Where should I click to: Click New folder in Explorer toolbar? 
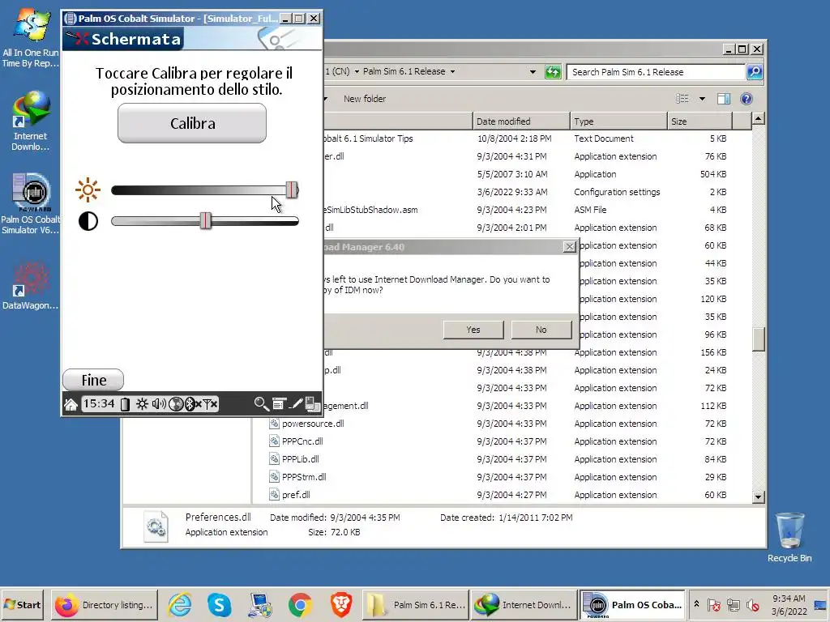coord(365,99)
